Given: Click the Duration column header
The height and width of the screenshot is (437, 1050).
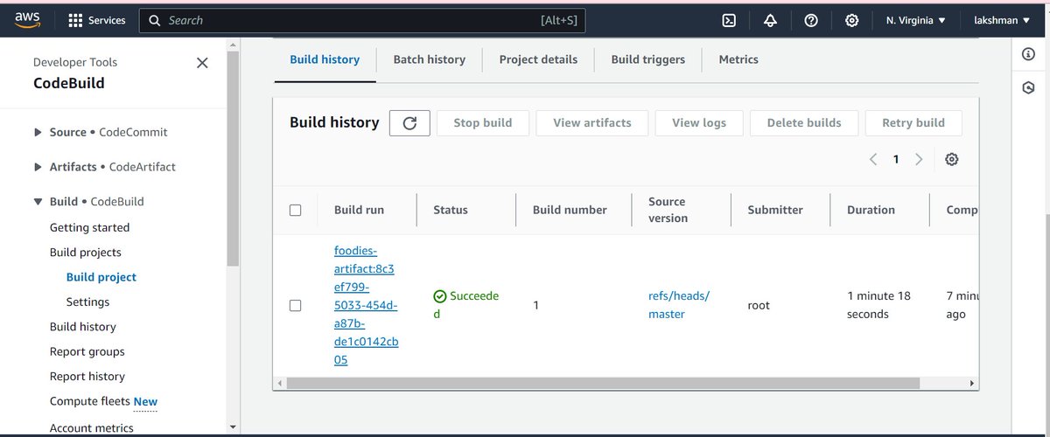Looking at the screenshot, I should (x=871, y=210).
